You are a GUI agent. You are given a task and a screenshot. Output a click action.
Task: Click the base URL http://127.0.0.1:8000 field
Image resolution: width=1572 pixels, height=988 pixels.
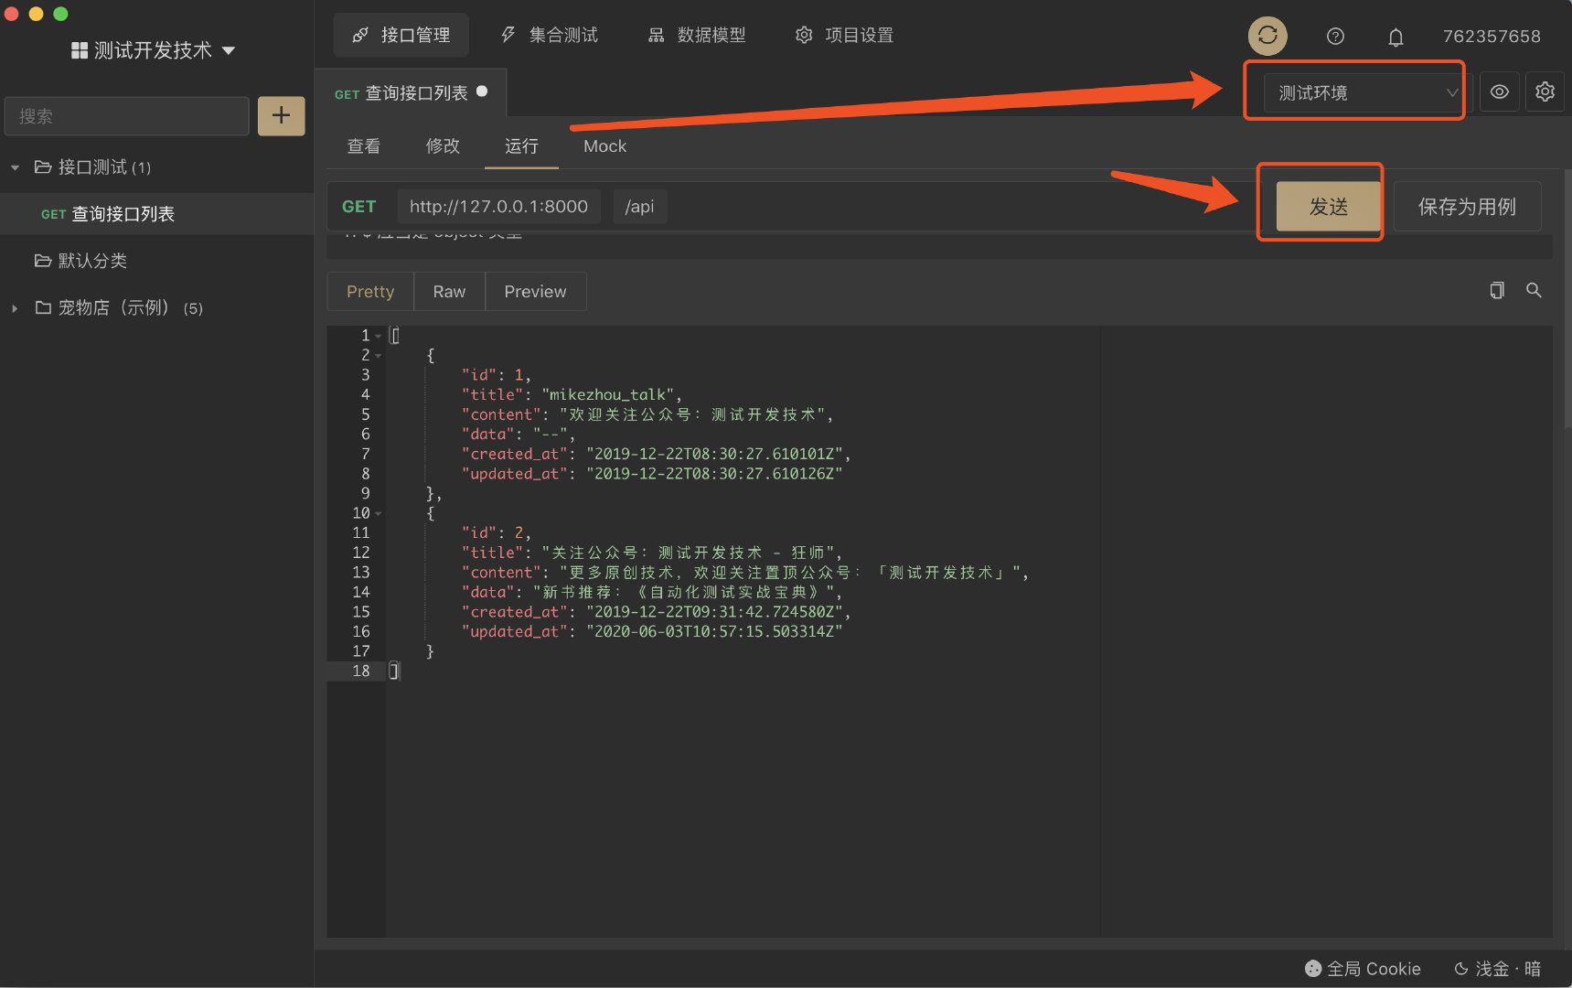click(x=498, y=206)
